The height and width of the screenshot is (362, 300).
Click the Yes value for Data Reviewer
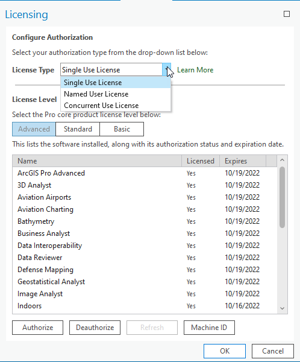(x=191, y=258)
